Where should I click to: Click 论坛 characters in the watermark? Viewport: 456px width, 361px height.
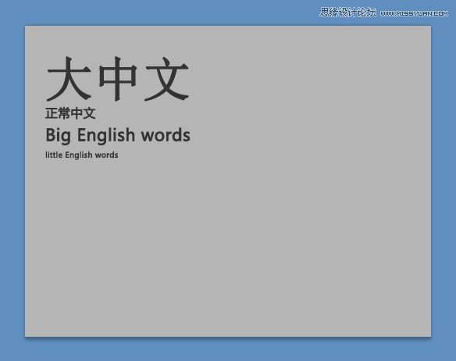click(x=366, y=13)
